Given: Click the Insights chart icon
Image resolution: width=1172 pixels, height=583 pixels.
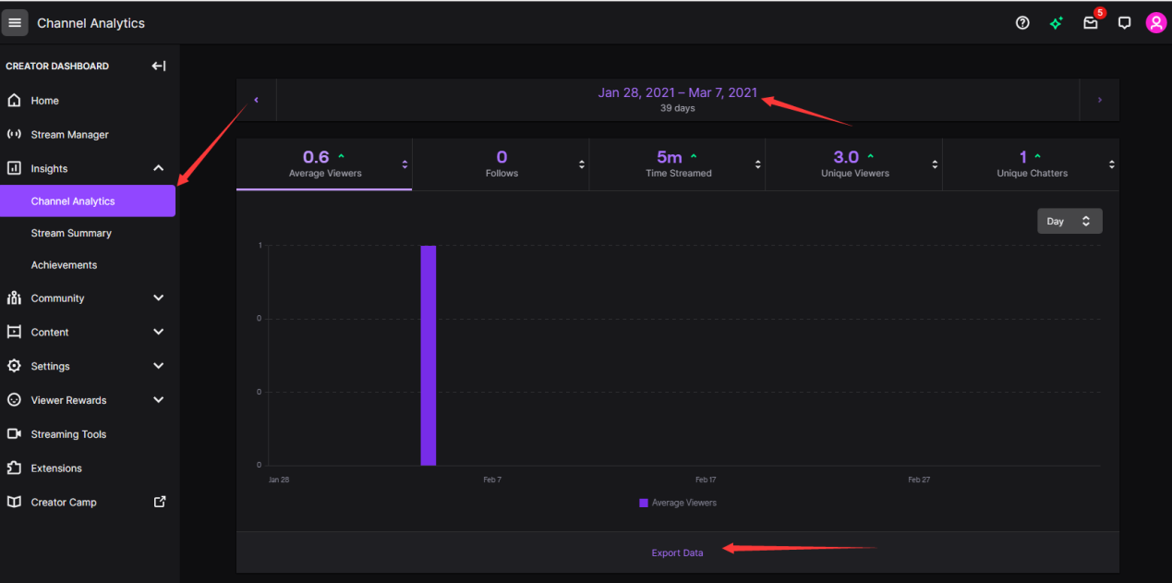Looking at the screenshot, I should [14, 168].
